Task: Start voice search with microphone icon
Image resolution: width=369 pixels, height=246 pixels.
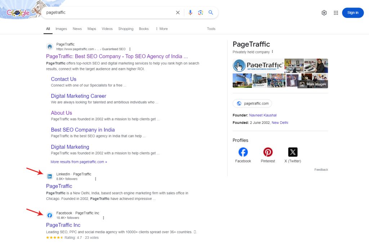Action: (190, 13)
